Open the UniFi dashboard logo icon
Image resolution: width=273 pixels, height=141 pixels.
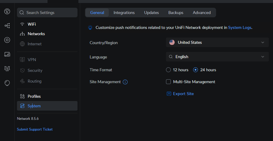7,11
